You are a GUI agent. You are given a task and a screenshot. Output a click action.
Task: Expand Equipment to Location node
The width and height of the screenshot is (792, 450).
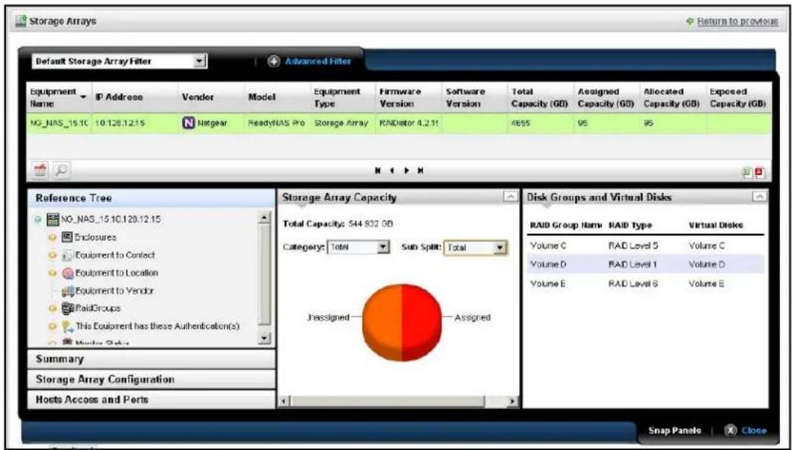[x=52, y=273]
